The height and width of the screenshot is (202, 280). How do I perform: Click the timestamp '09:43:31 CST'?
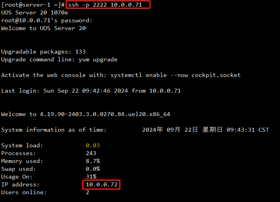click(247, 130)
